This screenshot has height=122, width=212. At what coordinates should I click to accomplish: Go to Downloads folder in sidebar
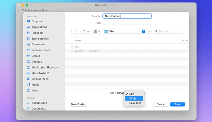[36, 44]
